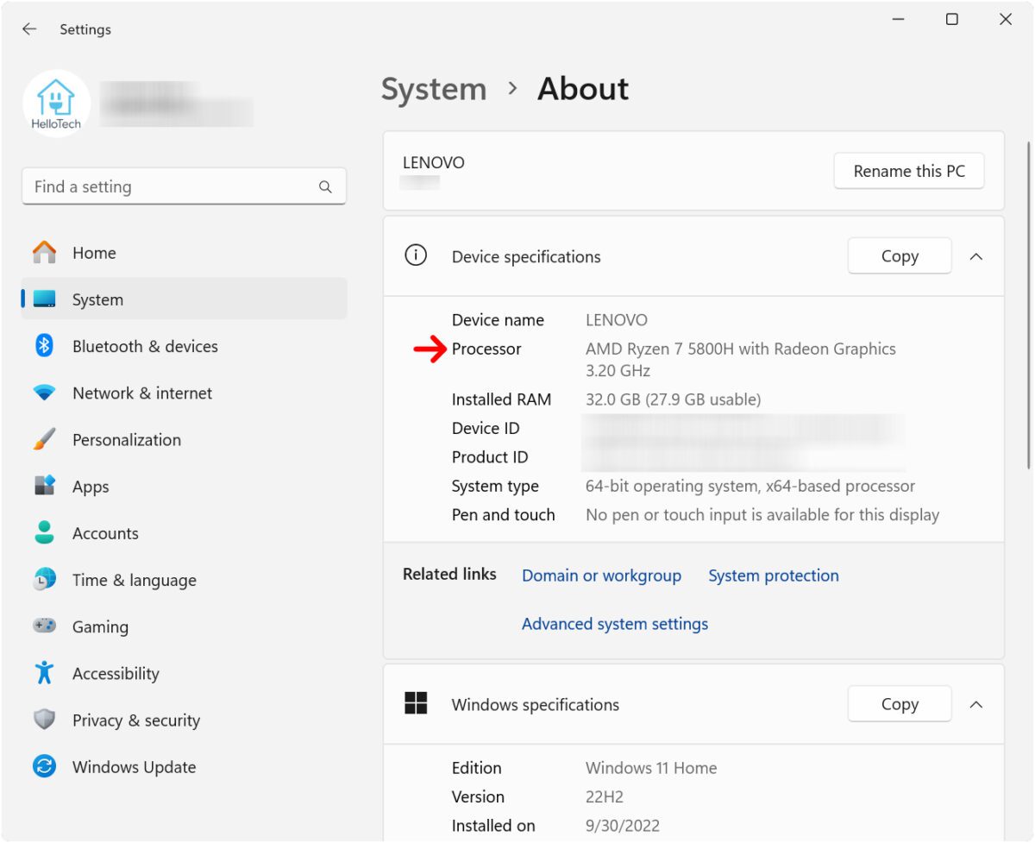1035x843 pixels.
Task: Click the Device specifications info icon
Action: click(x=416, y=255)
